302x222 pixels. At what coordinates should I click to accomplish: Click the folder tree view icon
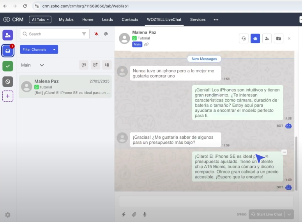tap(107, 65)
